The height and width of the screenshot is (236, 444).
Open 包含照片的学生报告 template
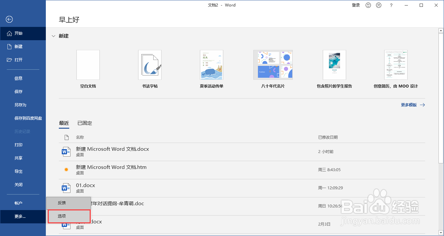[334, 69]
